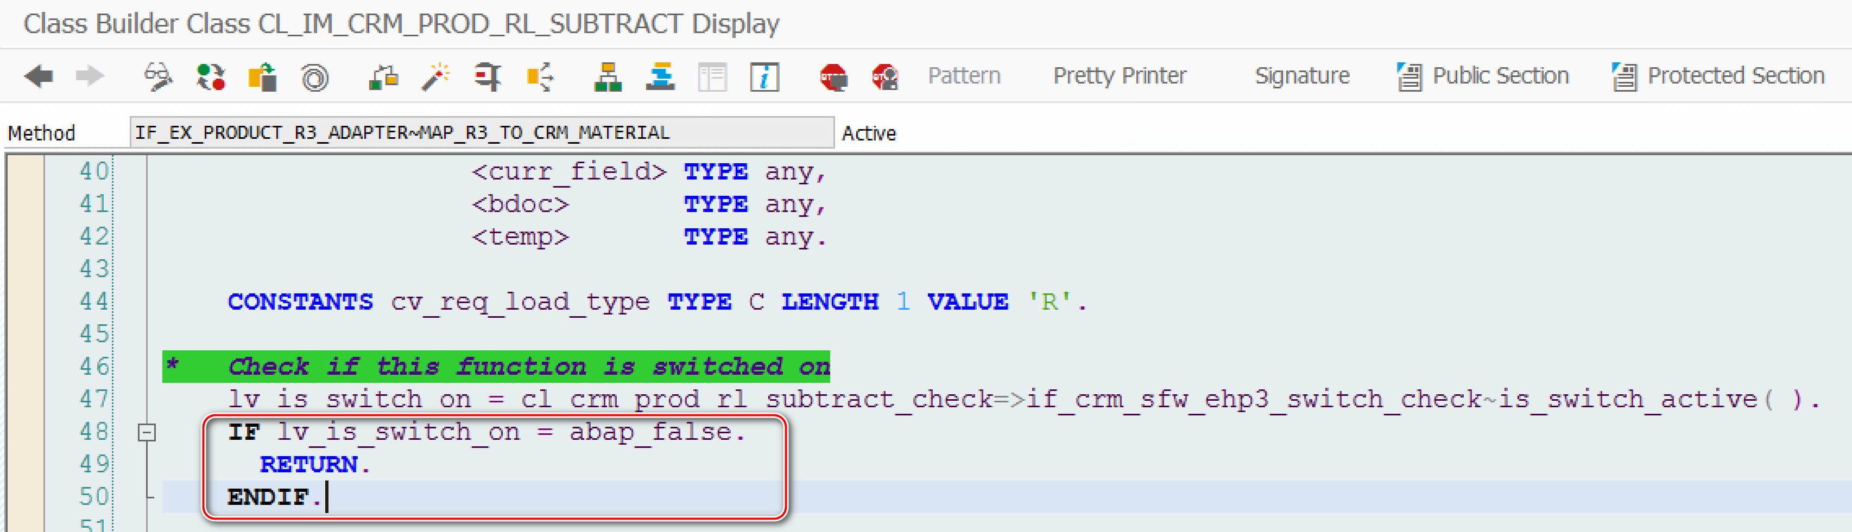Click the Pattern button
The height and width of the screenshot is (532, 1852).
[x=964, y=75]
